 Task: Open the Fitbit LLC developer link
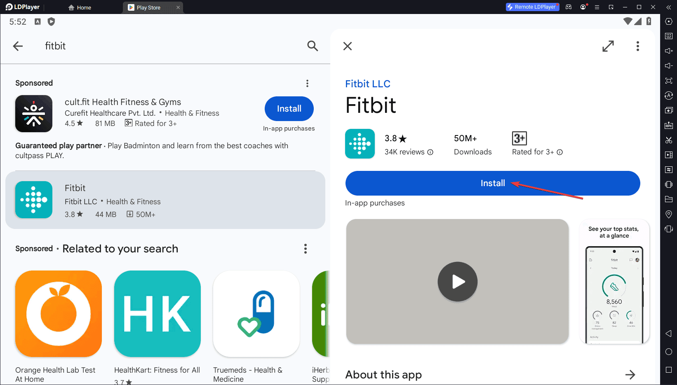pyautogui.click(x=367, y=84)
